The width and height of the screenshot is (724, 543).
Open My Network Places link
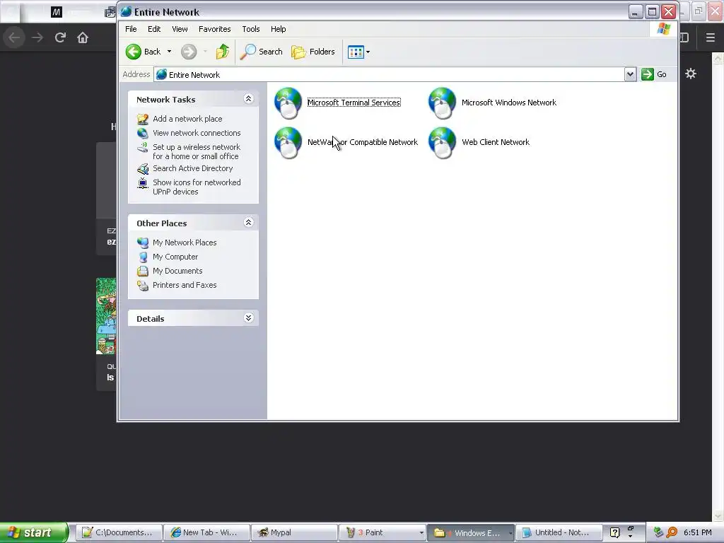pos(185,243)
